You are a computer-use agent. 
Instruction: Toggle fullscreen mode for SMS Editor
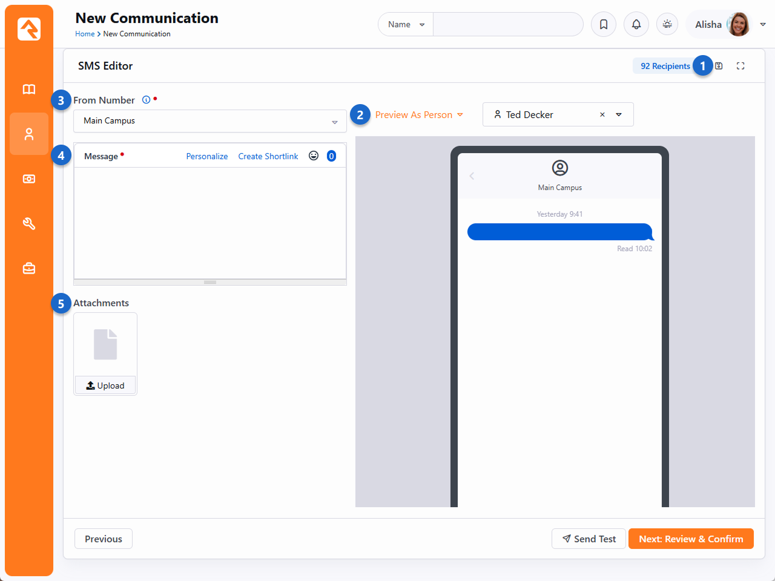[740, 66]
